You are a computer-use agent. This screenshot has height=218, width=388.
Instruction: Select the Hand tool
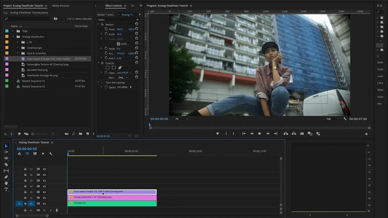[x=6, y=183]
